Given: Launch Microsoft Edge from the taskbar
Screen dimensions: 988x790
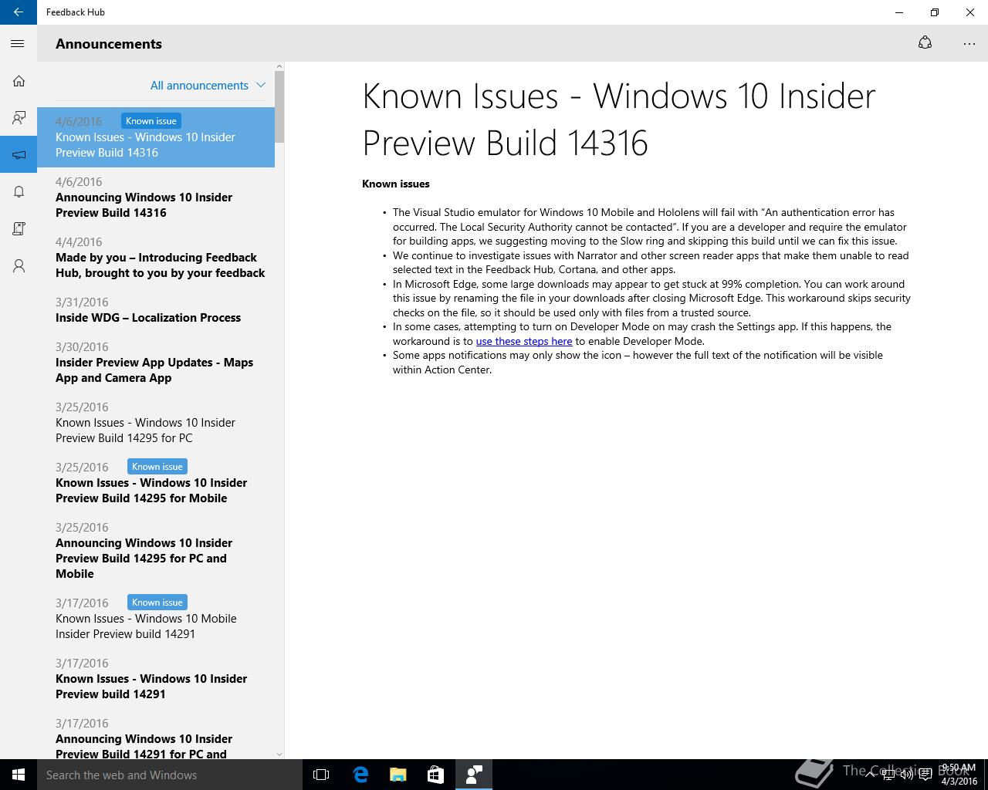Looking at the screenshot, I should tap(360, 775).
